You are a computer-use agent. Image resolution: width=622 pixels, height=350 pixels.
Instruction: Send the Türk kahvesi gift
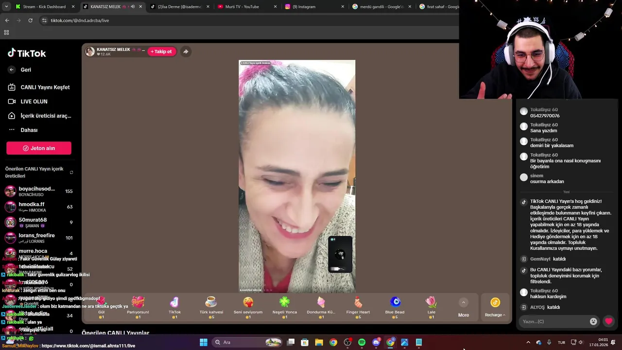coord(211,308)
